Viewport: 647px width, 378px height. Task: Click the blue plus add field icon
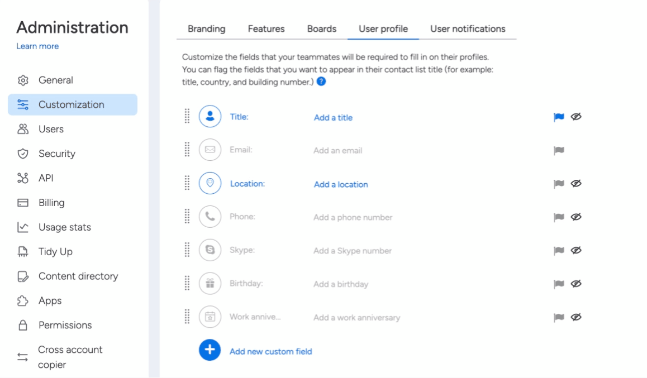coord(210,350)
